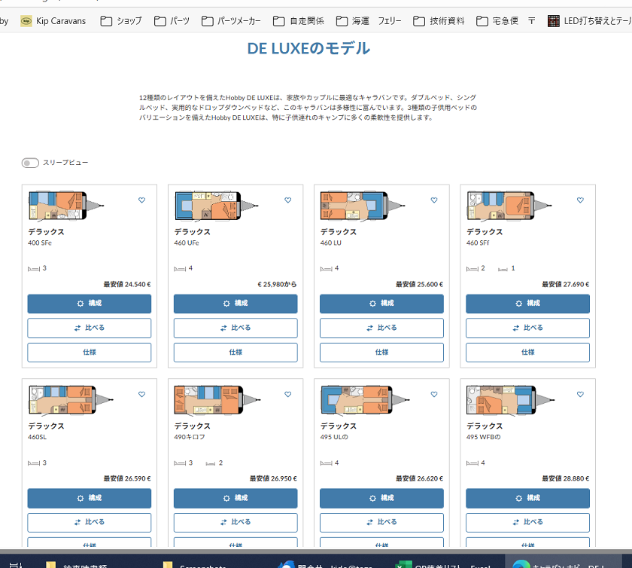Configure the 495 ULの with 構成 button
632x568 pixels.
point(381,498)
